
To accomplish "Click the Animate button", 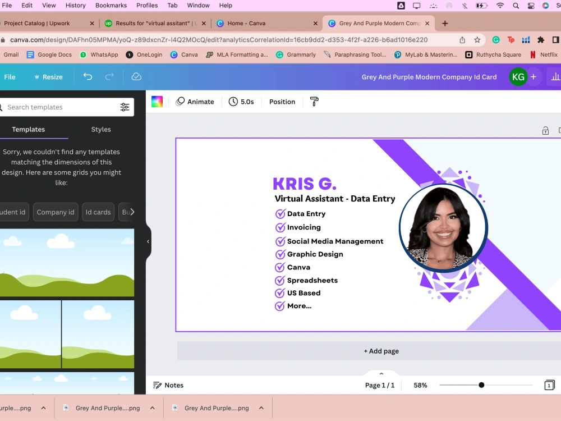I will [195, 102].
